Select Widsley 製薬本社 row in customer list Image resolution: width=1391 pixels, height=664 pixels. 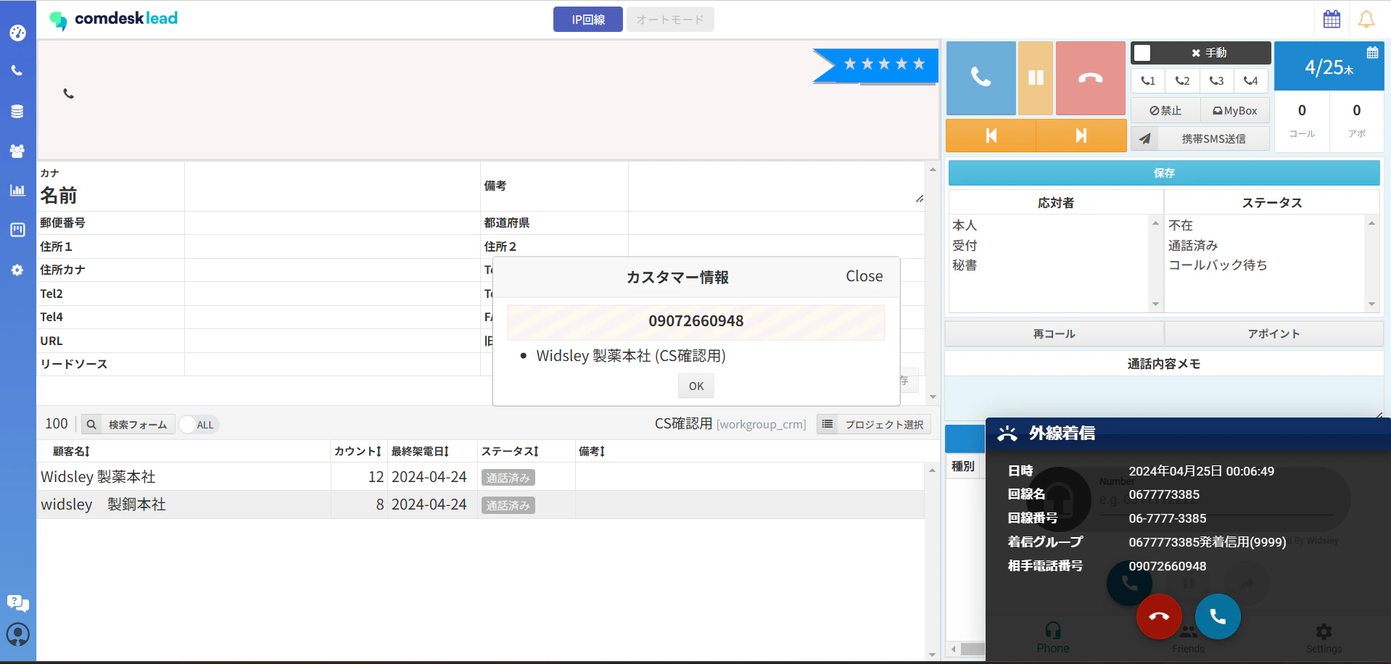(x=481, y=477)
